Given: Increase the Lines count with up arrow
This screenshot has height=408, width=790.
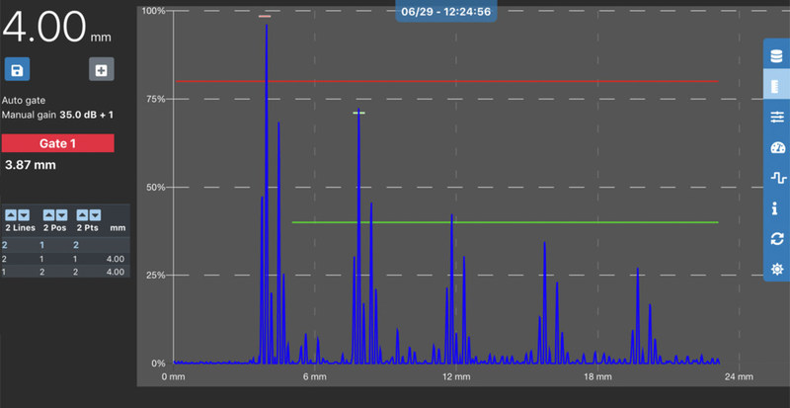Looking at the screenshot, I should 11,215.
